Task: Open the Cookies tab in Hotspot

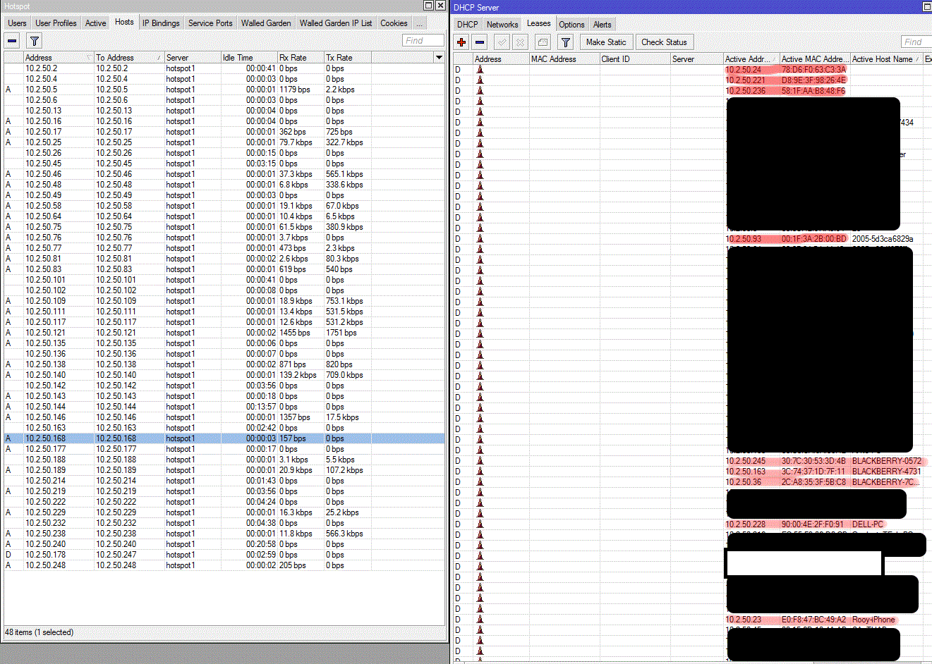Action: (394, 23)
